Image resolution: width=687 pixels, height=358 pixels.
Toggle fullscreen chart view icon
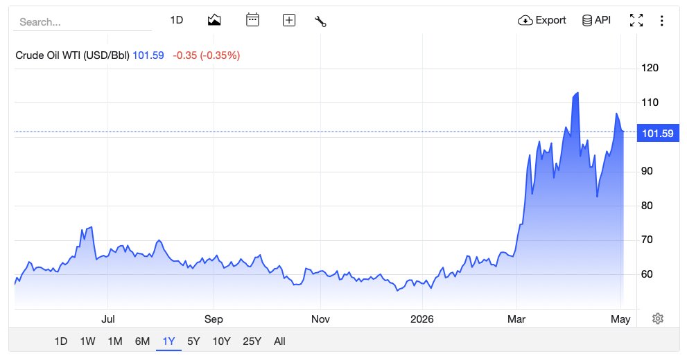[636, 20]
